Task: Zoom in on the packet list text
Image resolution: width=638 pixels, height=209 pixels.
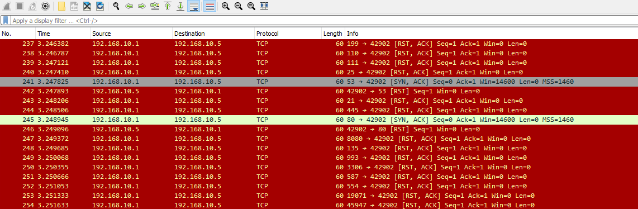Action: click(x=225, y=6)
